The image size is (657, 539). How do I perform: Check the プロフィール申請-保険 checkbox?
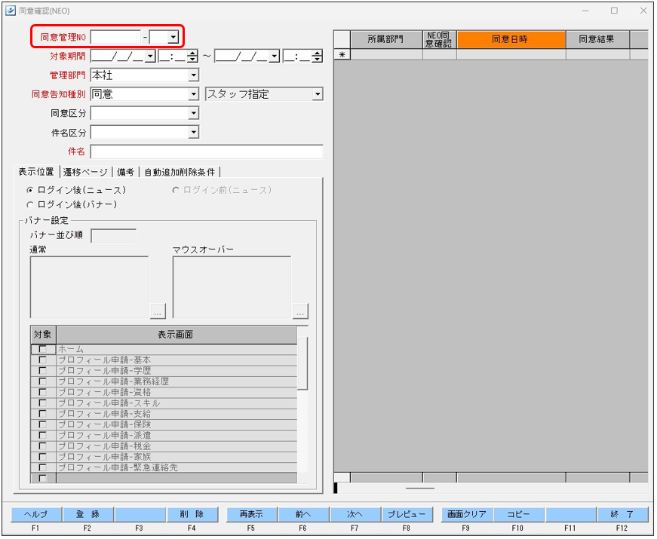pyautogui.click(x=42, y=424)
